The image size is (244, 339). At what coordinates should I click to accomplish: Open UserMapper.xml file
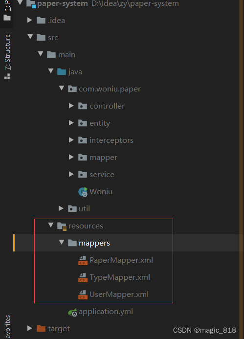coord(119,294)
